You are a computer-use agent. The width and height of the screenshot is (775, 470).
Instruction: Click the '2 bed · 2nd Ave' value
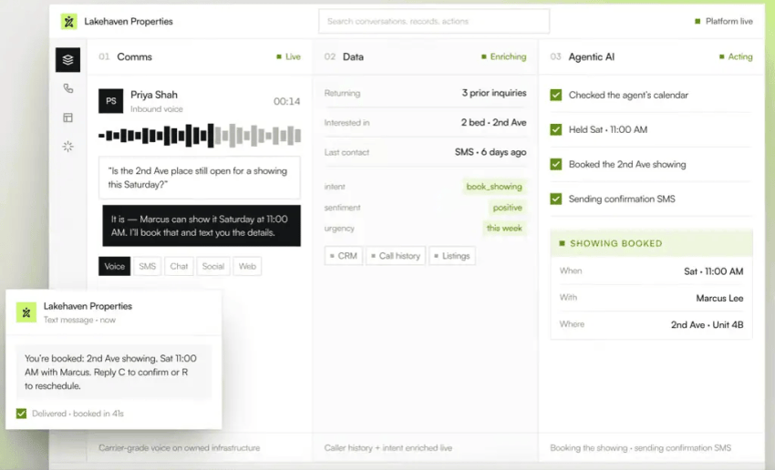493,122
